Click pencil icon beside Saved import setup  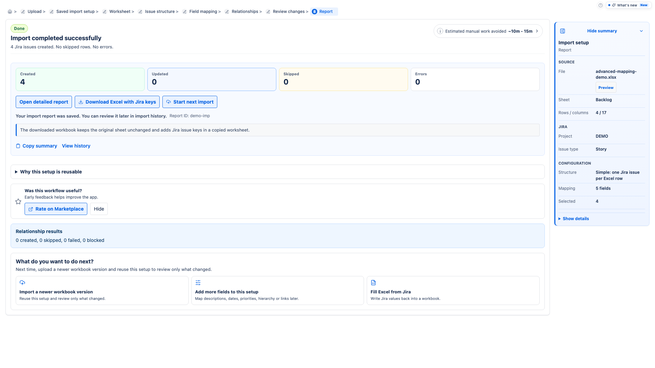pos(52,12)
